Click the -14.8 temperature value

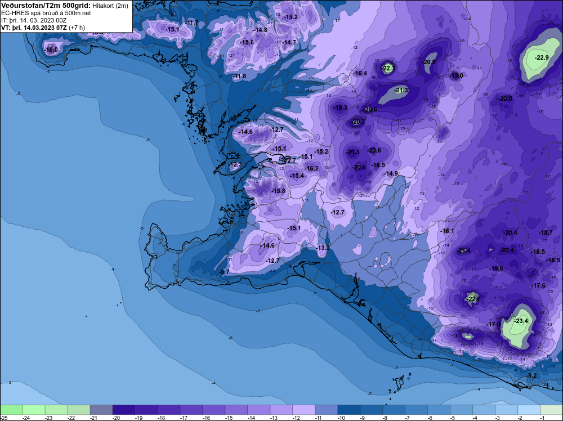[260, 30]
